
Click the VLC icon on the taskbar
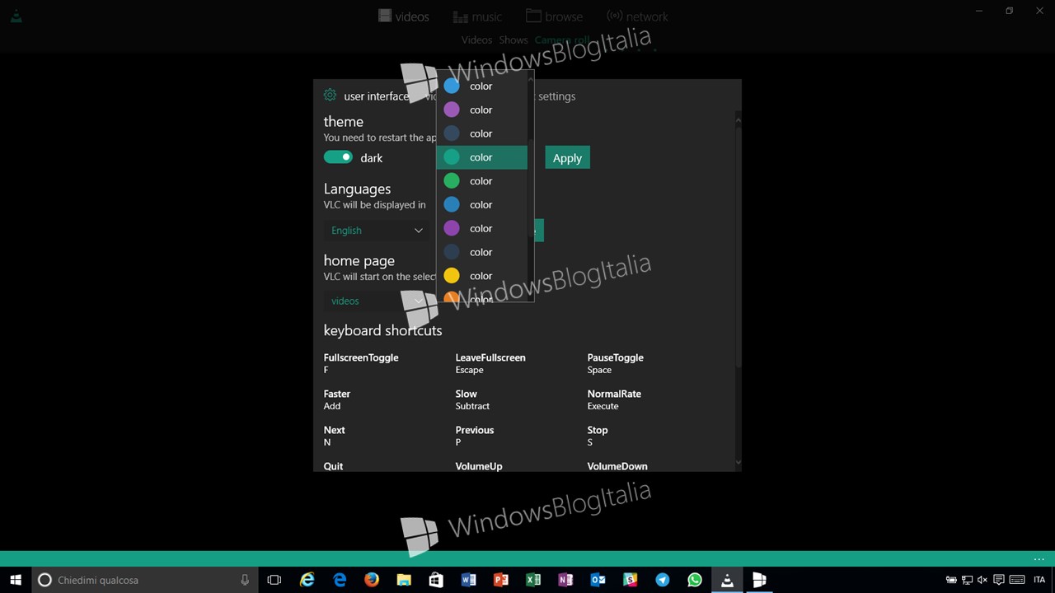727,580
